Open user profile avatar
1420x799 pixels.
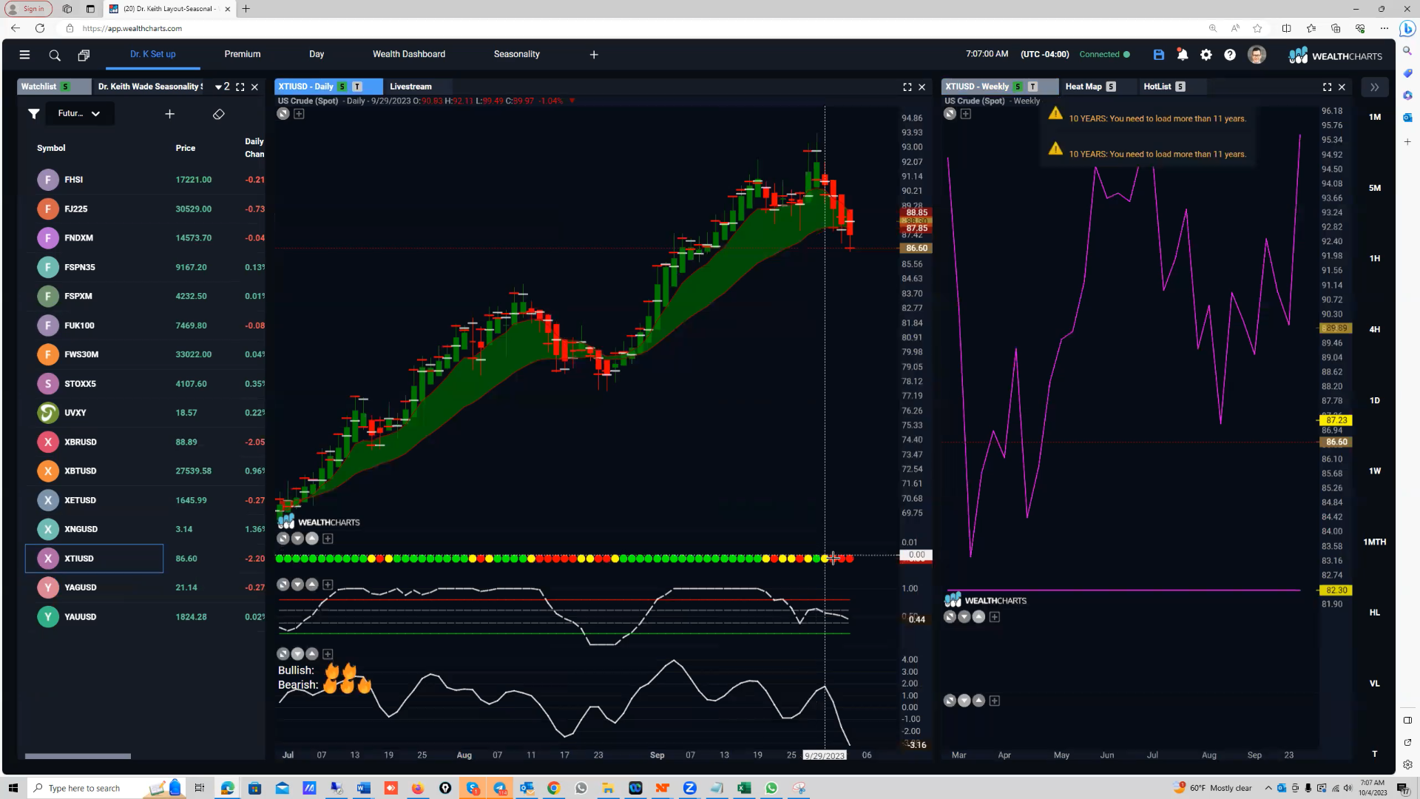pos(1257,55)
